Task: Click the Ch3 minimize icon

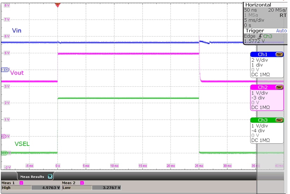Action: click(x=279, y=120)
